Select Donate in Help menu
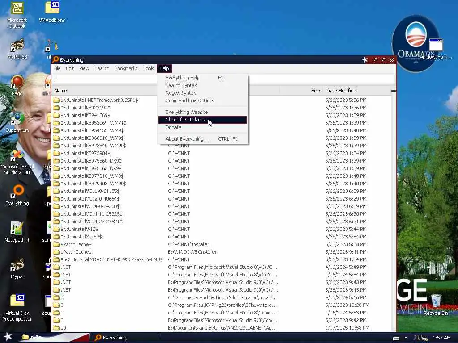The height and width of the screenshot is (343, 458). click(x=203, y=127)
